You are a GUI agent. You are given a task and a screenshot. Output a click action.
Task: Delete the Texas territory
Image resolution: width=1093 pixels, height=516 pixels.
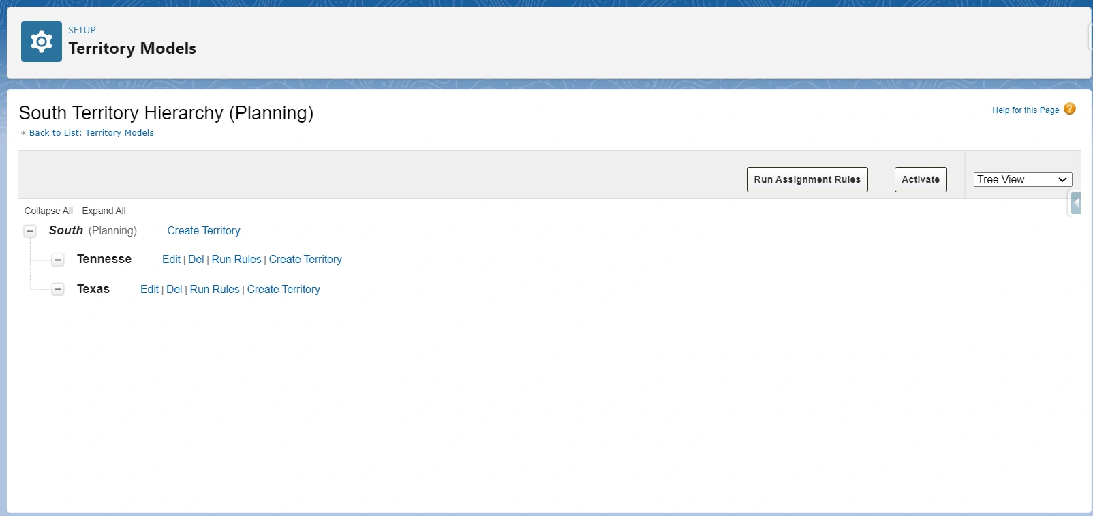click(x=174, y=290)
